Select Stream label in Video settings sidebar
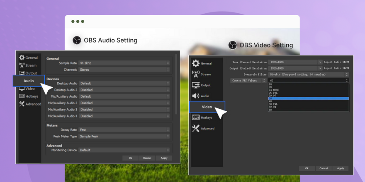This screenshot has width=365, height=182. coord(206,74)
